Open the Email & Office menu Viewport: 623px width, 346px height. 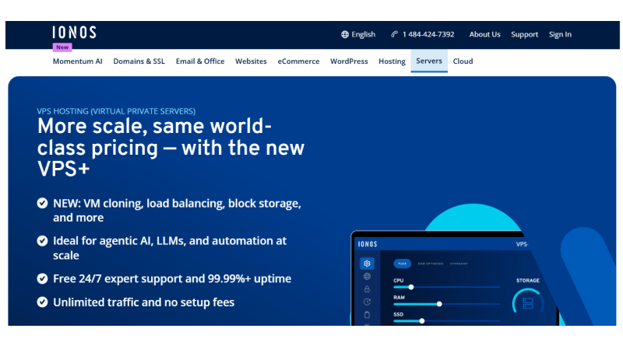point(200,61)
